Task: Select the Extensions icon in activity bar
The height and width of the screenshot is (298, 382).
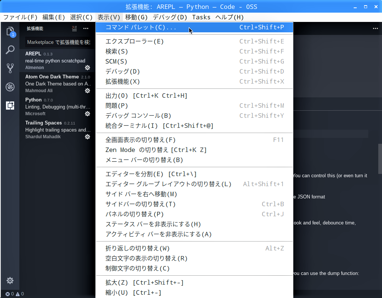Action: tap(10, 106)
